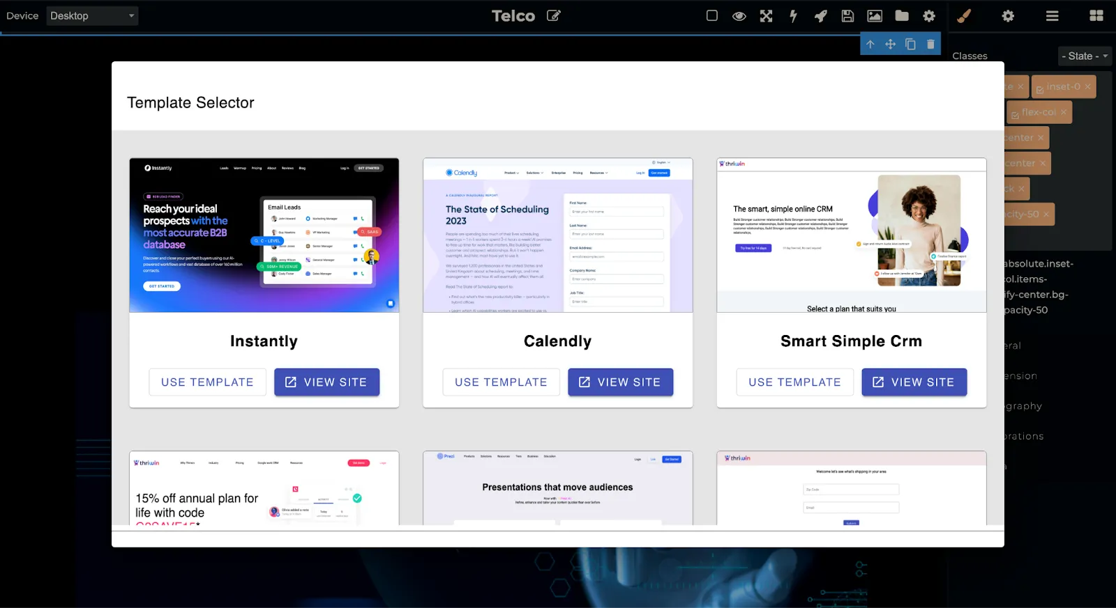Image resolution: width=1116 pixels, height=608 pixels.
Task: Remove the opacity-50 class tag via its X
Action: point(1046,214)
